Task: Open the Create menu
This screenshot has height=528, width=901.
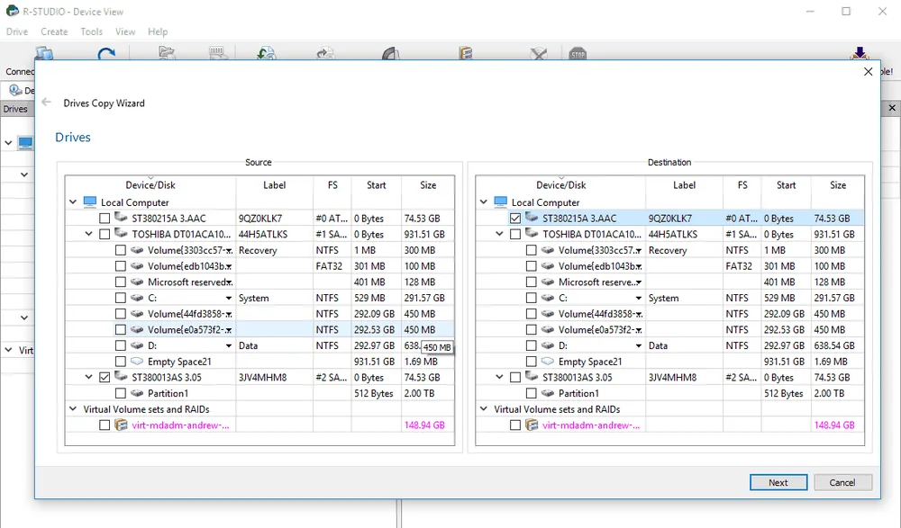Action: pos(54,31)
